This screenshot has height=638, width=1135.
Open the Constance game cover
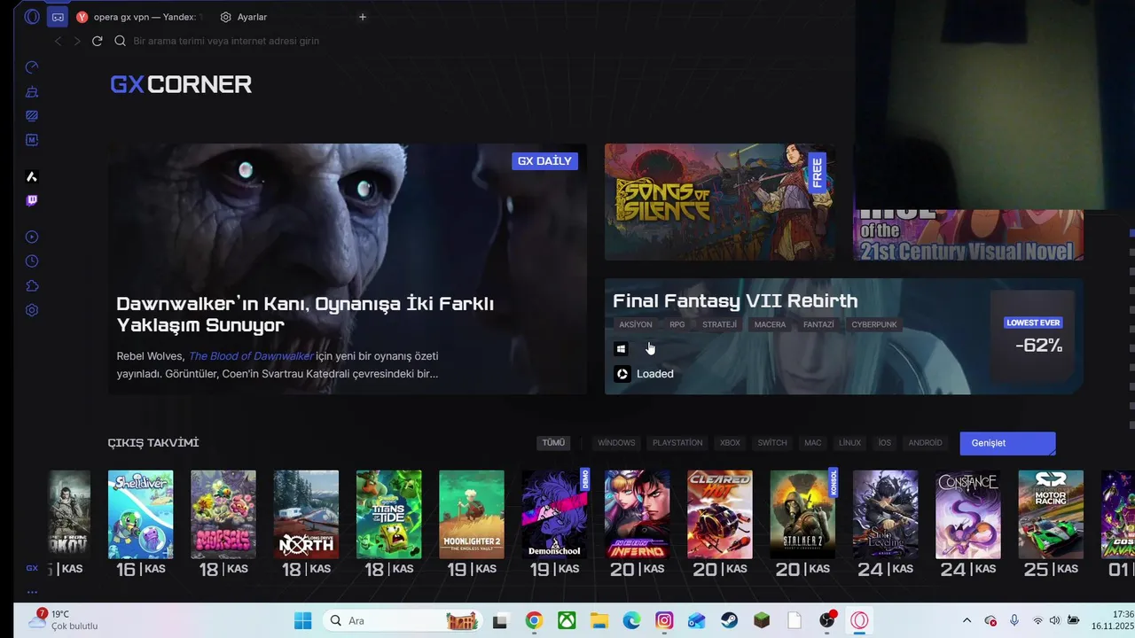click(x=968, y=515)
